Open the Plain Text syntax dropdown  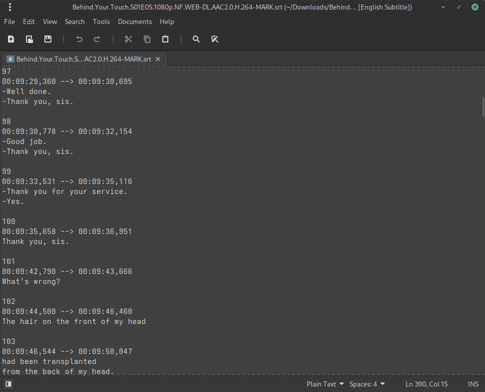point(325,384)
